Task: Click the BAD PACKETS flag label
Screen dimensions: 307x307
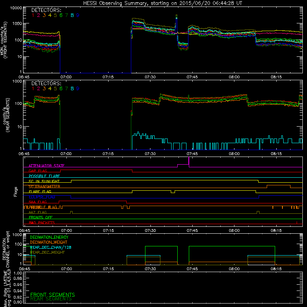Action: (42, 223)
